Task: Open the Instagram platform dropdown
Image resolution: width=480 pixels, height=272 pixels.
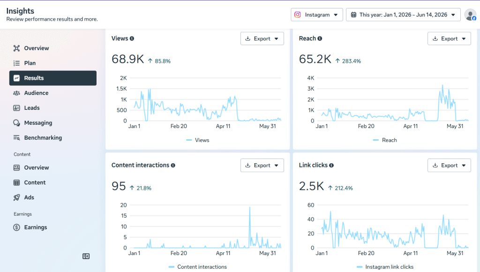Action: coord(317,15)
